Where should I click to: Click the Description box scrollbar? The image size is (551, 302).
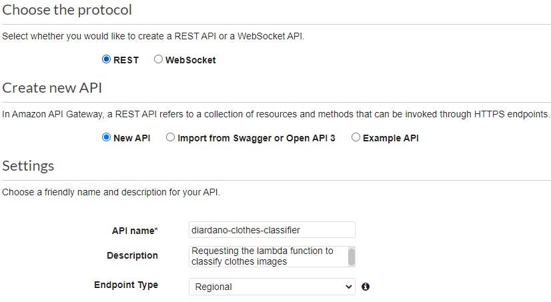point(352,256)
